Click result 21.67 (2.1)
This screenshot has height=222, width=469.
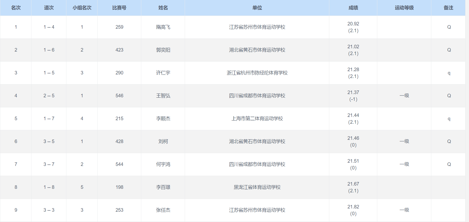(353, 187)
